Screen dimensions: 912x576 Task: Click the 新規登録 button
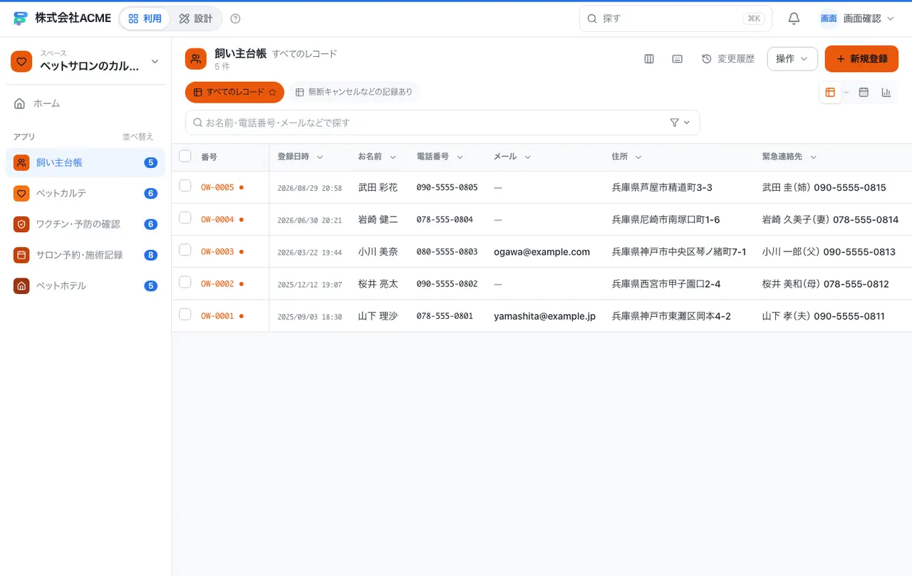861,59
